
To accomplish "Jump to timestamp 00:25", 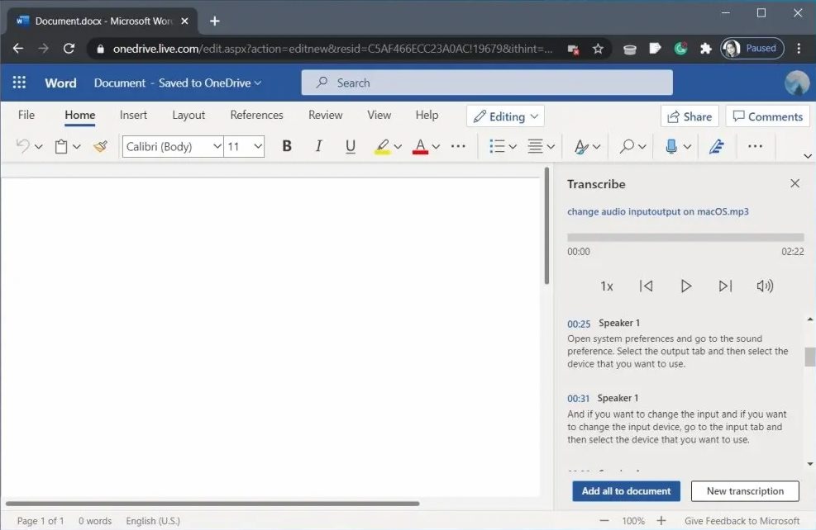I will 579,324.
